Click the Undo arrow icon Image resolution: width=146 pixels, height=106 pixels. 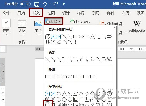coord(45,4)
